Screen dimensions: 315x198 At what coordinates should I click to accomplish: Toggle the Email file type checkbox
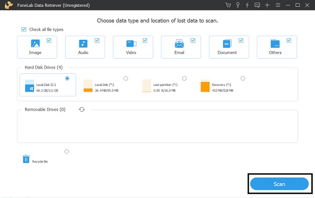(x=193, y=41)
